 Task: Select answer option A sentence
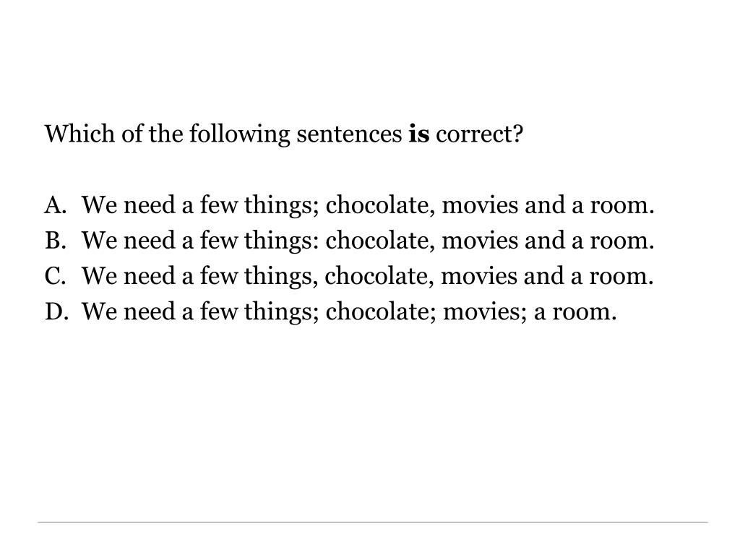(x=368, y=205)
